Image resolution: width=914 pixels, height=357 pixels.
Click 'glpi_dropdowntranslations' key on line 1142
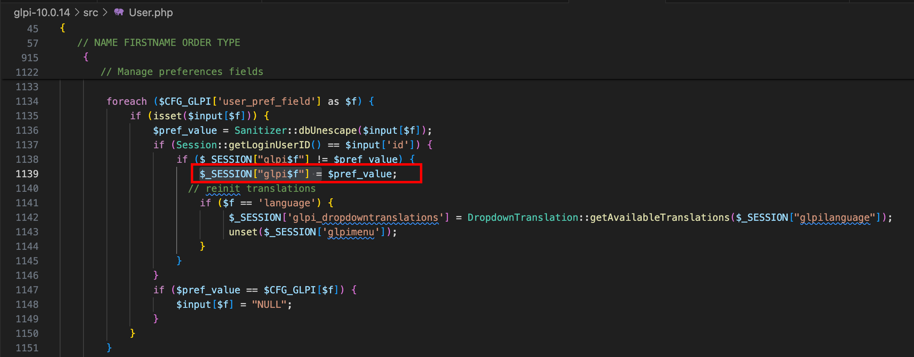click(x=365, y=217)
